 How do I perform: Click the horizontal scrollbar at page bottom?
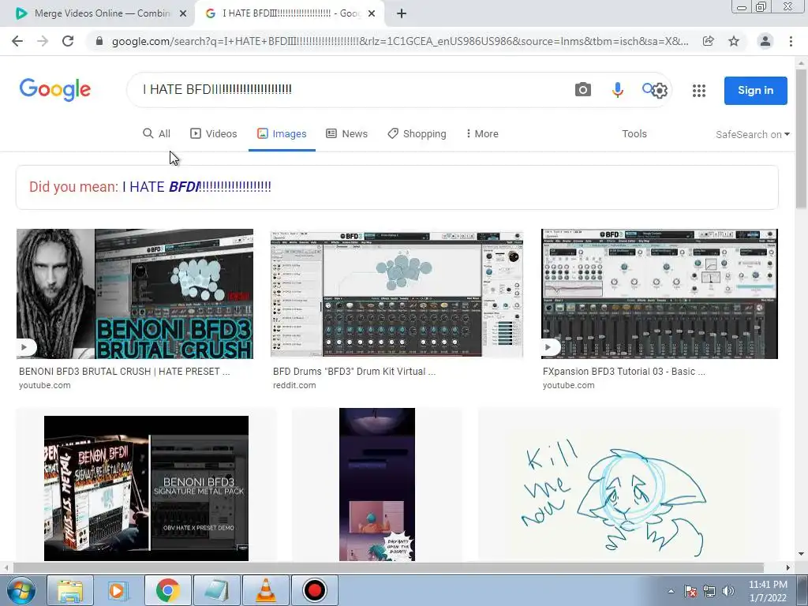387,567
